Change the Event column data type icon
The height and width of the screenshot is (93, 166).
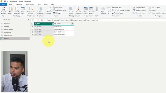tap(55, 24)
